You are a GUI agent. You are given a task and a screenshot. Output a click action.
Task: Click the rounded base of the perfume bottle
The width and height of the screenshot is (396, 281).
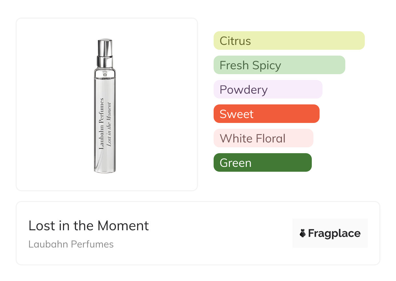(105, 169)
